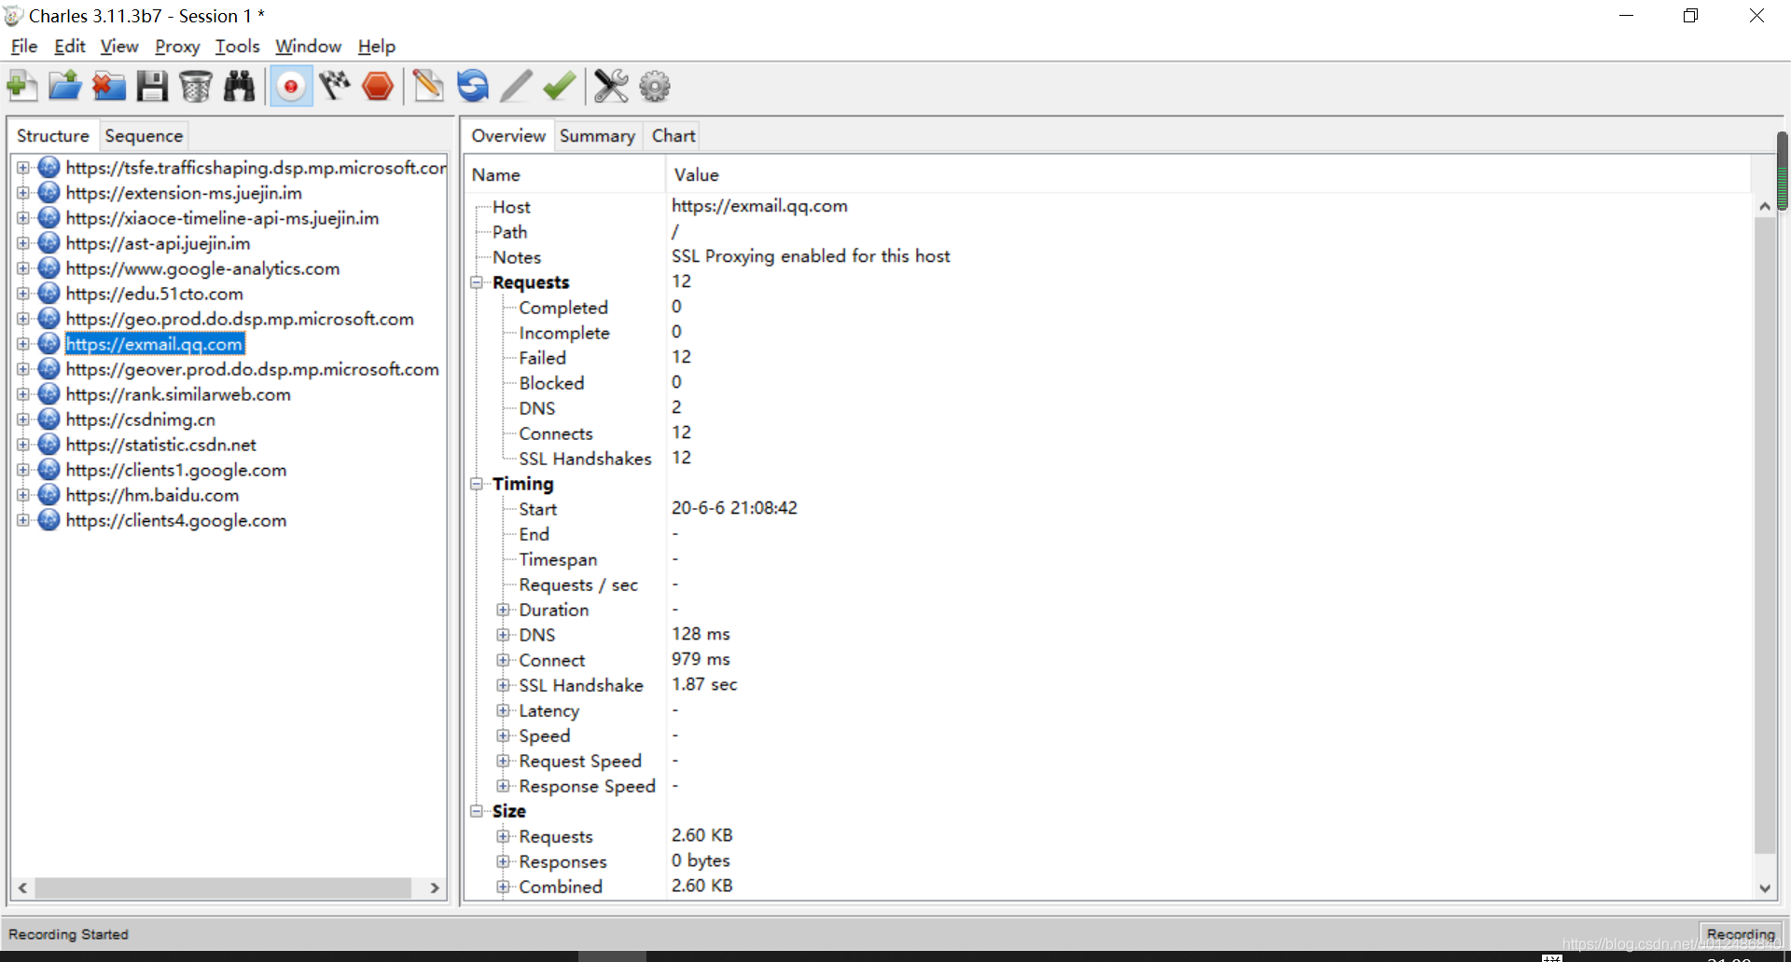The height and width of the screenshot is (962, 1791).
Task: Switch to the Sequence tab
Action: 144,136
